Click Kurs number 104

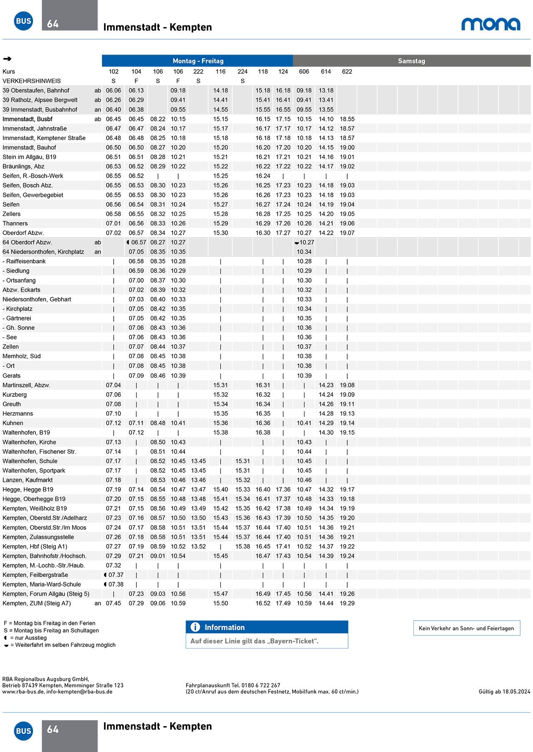pos(136,72)
